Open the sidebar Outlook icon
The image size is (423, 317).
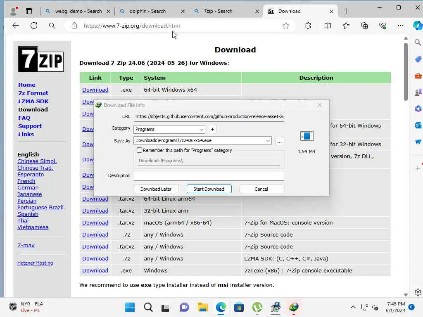pyautogui.click(x=418, y=125)
